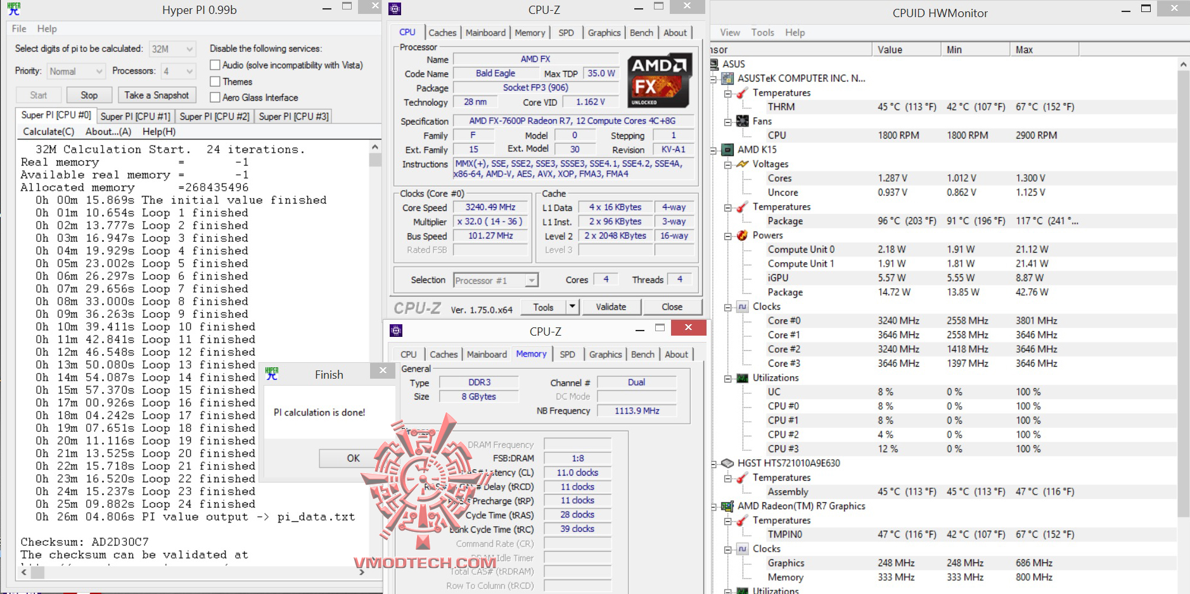Toggle the Themes checkbox in Hyper PI
The image size is (1190, 594).
click(215, 82)
